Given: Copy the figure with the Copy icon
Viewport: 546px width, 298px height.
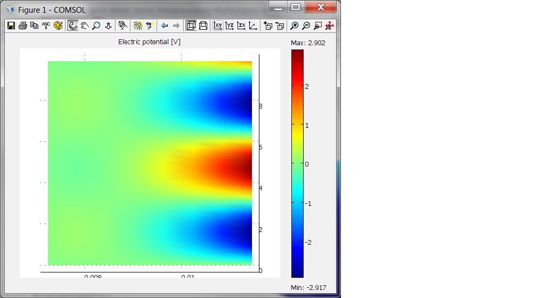Looking at the screenshot, I should (x=35, y=26).
